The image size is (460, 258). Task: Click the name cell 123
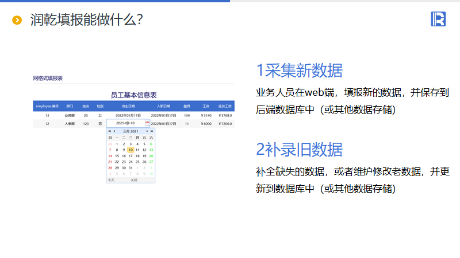[86, 124]
